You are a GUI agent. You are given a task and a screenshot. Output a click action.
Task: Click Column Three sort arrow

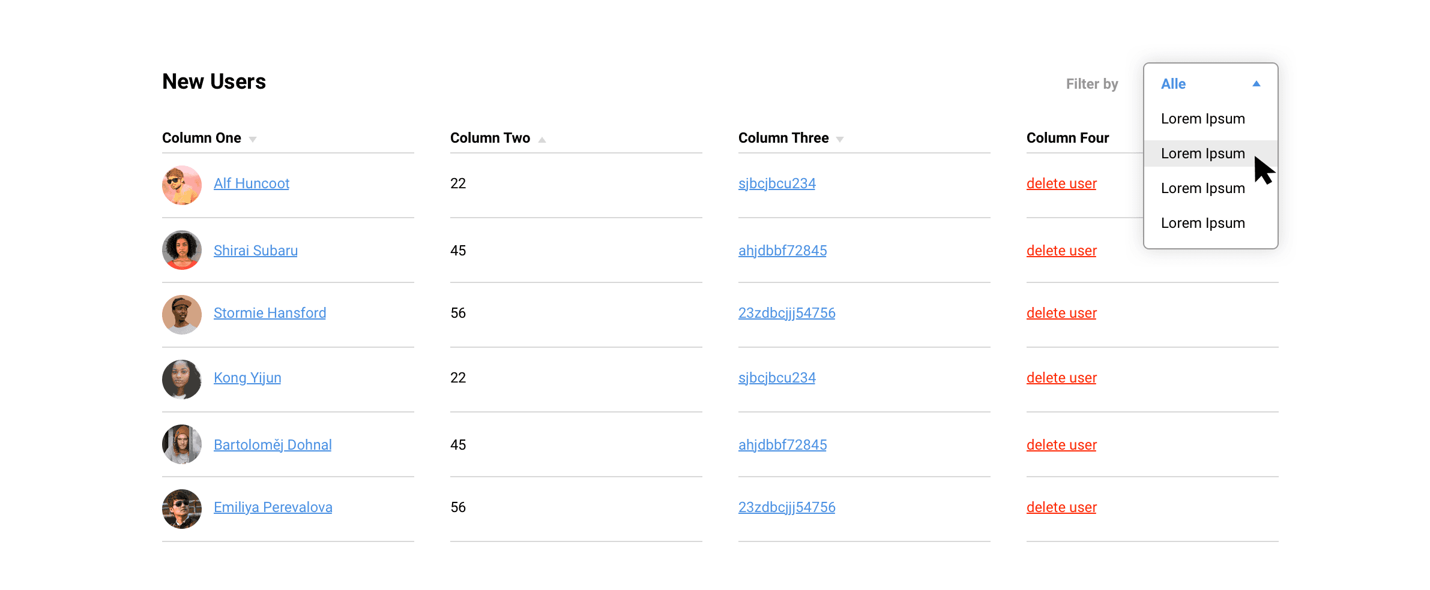[x=840, y=139]
